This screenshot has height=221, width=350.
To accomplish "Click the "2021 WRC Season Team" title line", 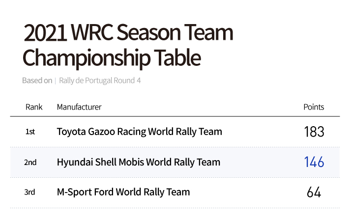I will tap(128, 33).
